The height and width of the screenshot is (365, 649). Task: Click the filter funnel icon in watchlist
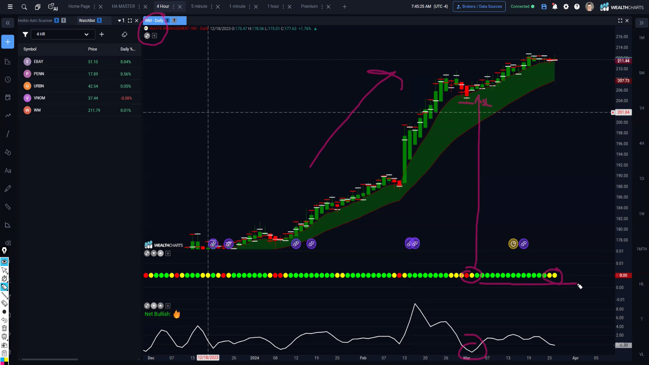[25, 34]
